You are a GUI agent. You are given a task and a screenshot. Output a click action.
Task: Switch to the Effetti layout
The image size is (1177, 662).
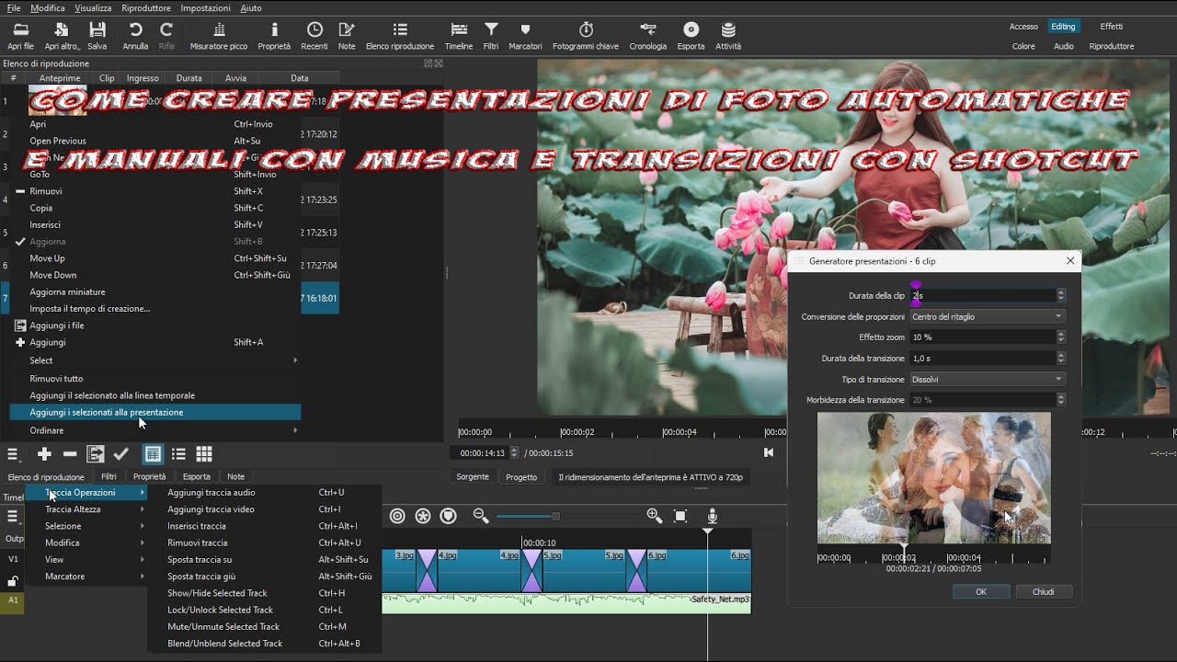1112,27
